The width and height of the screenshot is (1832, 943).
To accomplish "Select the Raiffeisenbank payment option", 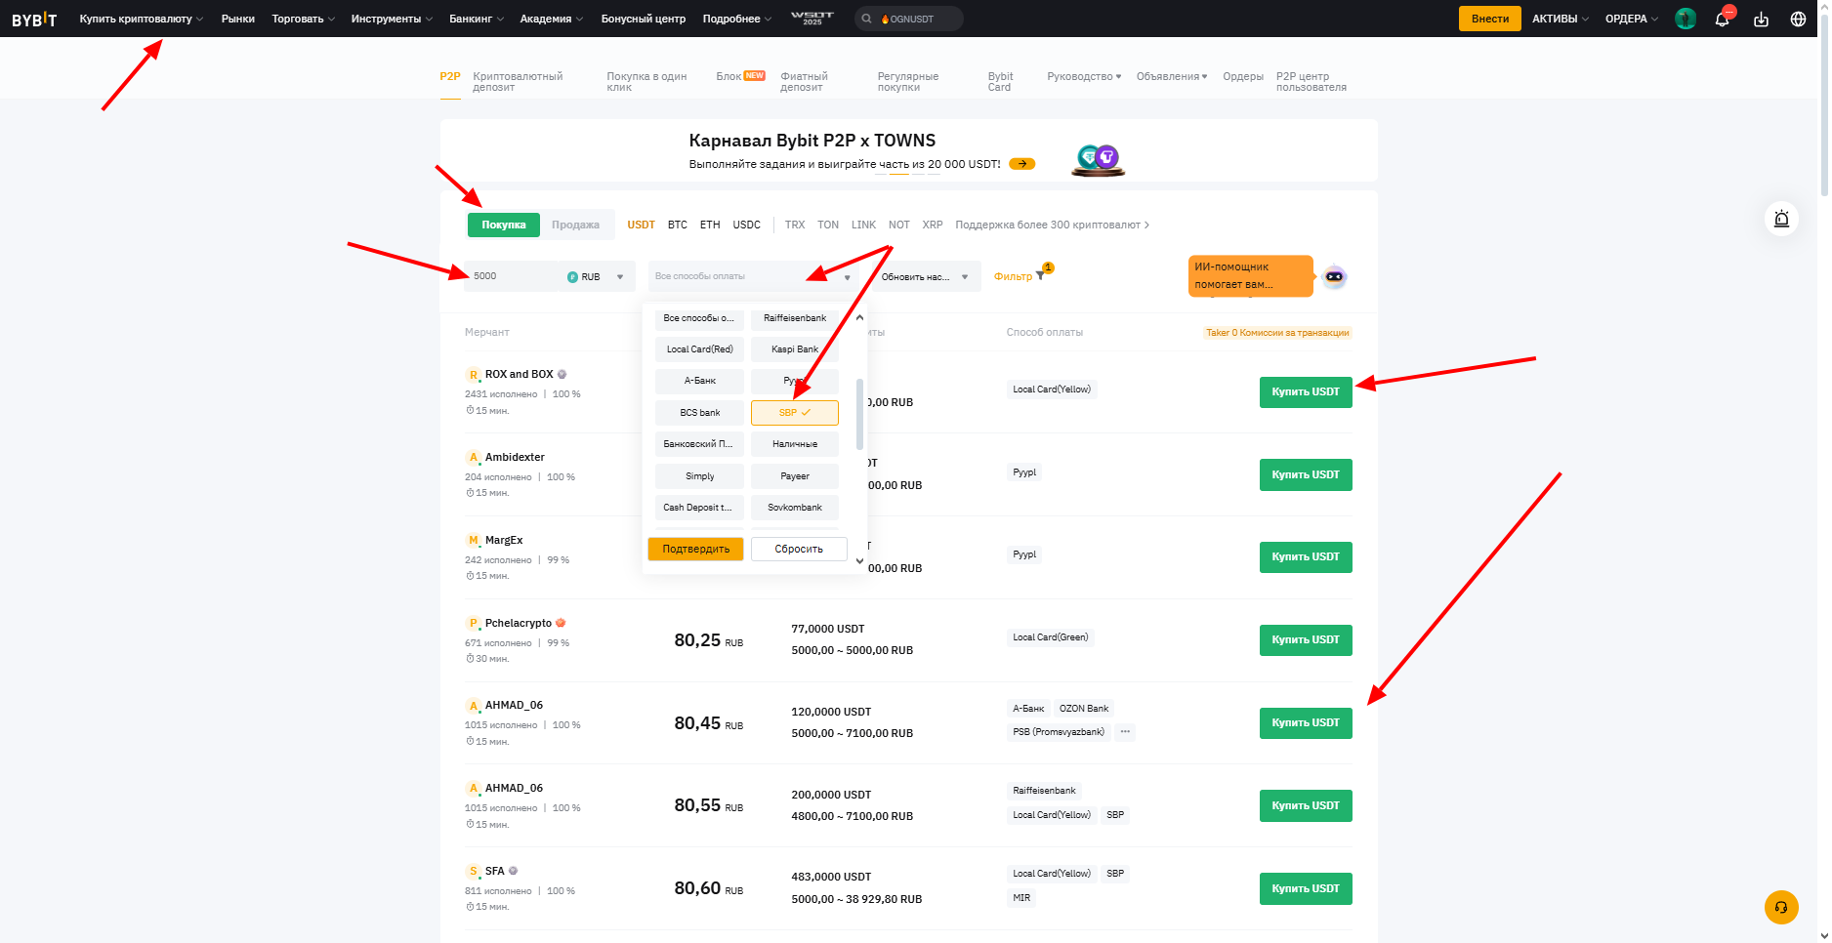I will coord(795,318).
